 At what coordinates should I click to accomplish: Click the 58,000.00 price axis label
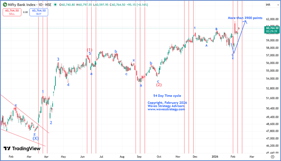tap(272, 48)
